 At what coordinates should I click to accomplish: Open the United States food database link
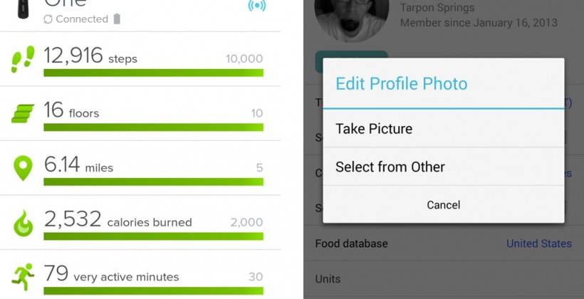(538, 243)
